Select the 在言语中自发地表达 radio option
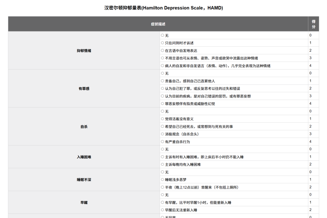Screen dimensions: 327x218 click(163, 51)
